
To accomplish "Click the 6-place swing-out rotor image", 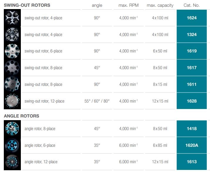I will 13,51.
